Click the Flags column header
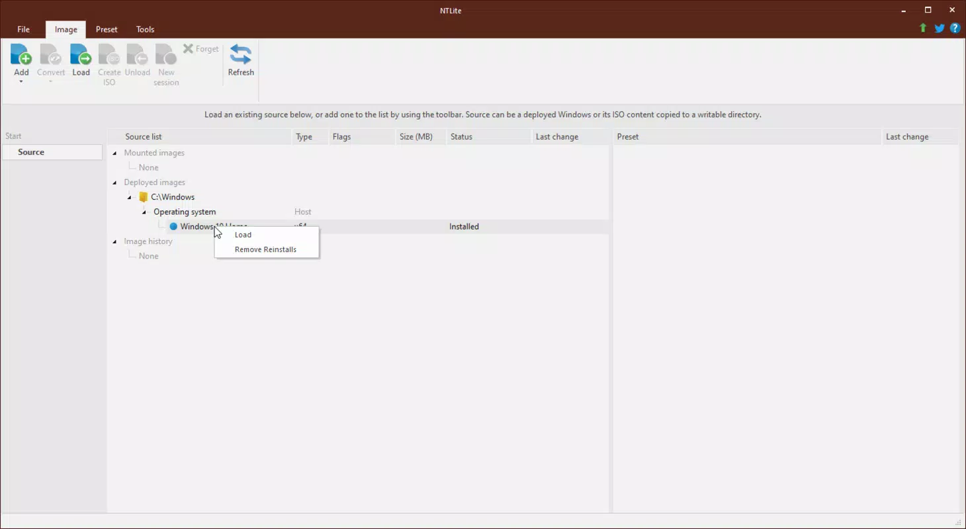Viewport: 966px width, 529px height. [361, 137]
